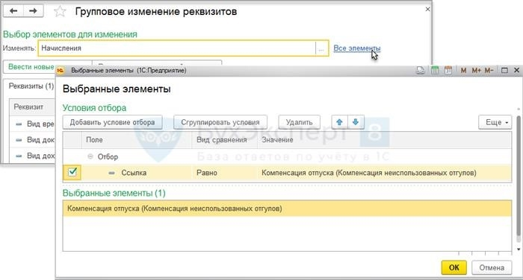The height and width of the screenshot is (280, 523).
Task: Switch to the Реквизиты (1) tab
Action: click(x=31, y=86)
